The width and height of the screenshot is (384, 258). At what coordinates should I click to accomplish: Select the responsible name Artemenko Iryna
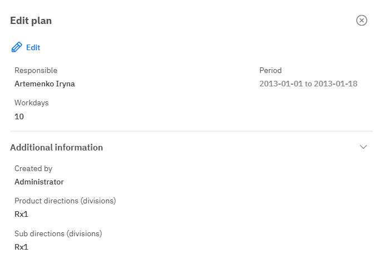[45, 84]
